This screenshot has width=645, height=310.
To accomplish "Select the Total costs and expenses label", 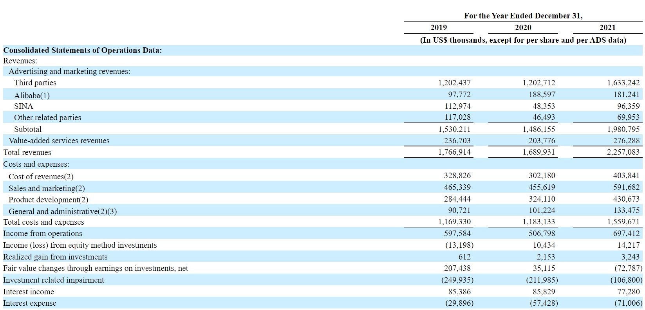I will [43, 222].
